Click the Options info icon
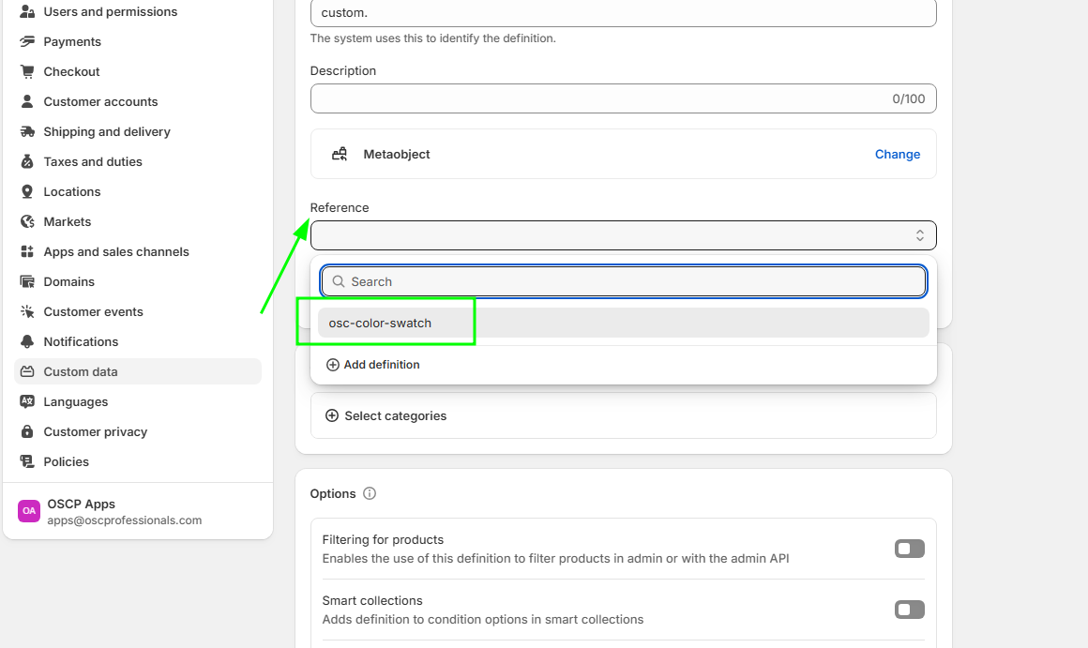1088x648 pixels. coord(370,493)
